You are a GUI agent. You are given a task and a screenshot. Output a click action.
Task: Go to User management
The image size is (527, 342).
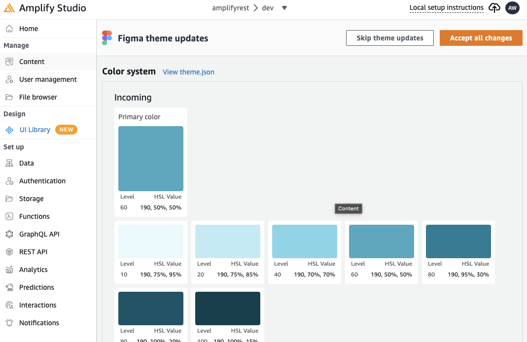click(48, 79)
